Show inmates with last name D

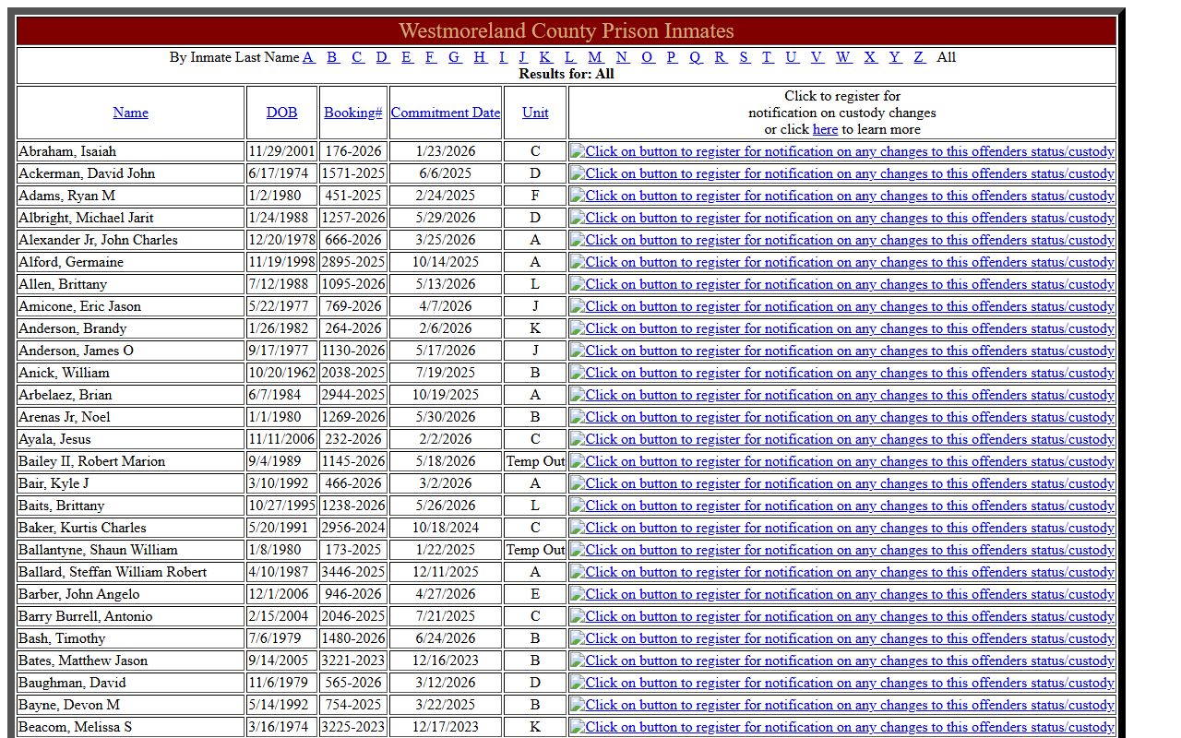pyautogui.click(x=382, y=57)
